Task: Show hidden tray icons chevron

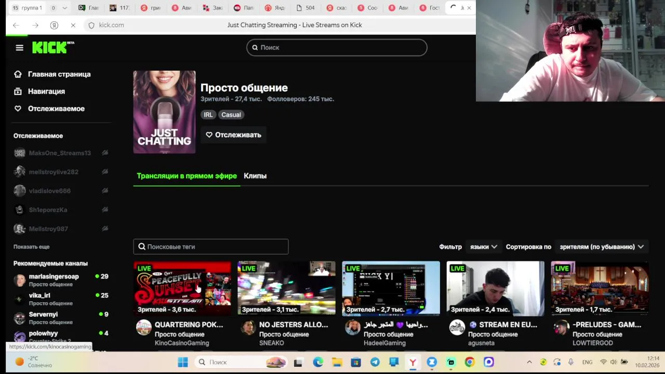Action: [529, 362]
